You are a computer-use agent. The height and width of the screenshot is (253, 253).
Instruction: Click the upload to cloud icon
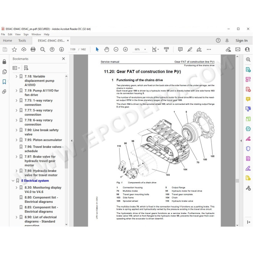tap(24, 50)
